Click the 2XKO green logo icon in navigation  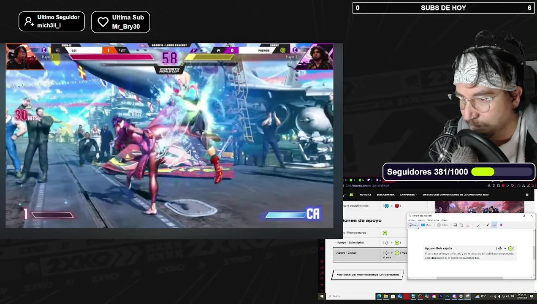coord(352,195)
